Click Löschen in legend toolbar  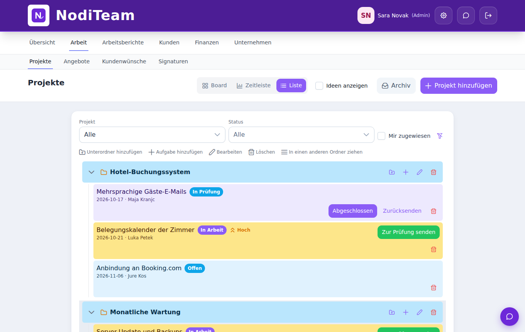[x=262, y=152]
